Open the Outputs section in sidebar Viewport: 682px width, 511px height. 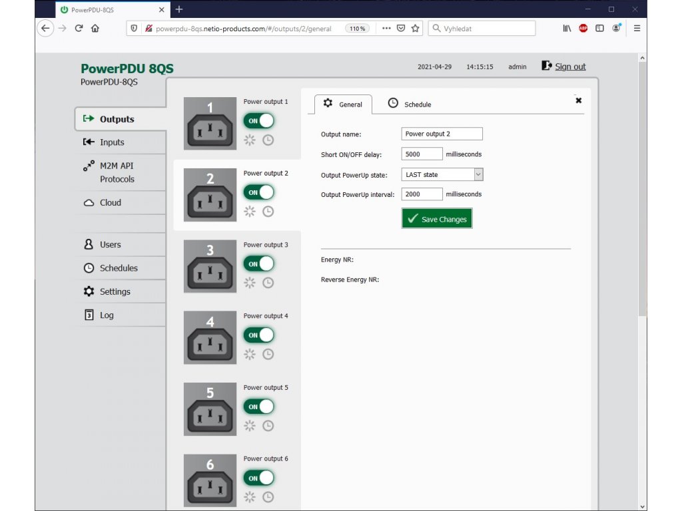pos(121,119)
